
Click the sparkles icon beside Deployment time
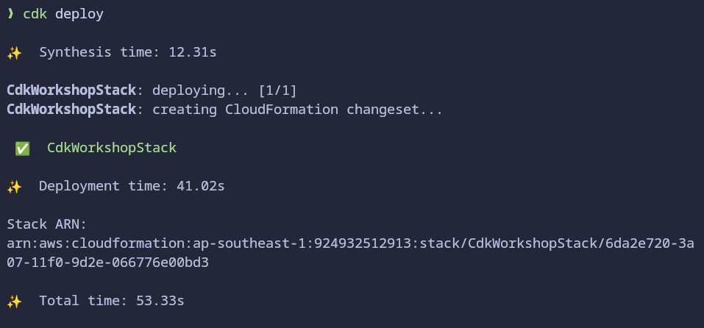tap(15, 187)
